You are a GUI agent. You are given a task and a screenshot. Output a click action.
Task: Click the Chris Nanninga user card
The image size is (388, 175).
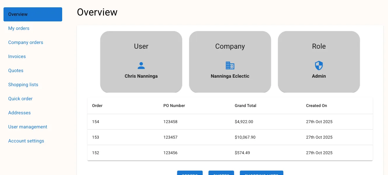(141, 62)
